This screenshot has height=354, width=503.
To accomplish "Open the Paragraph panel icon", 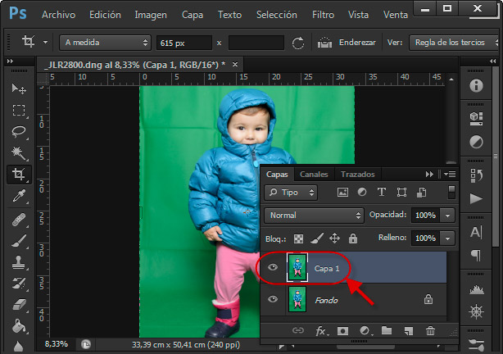I will click(476, 256).
